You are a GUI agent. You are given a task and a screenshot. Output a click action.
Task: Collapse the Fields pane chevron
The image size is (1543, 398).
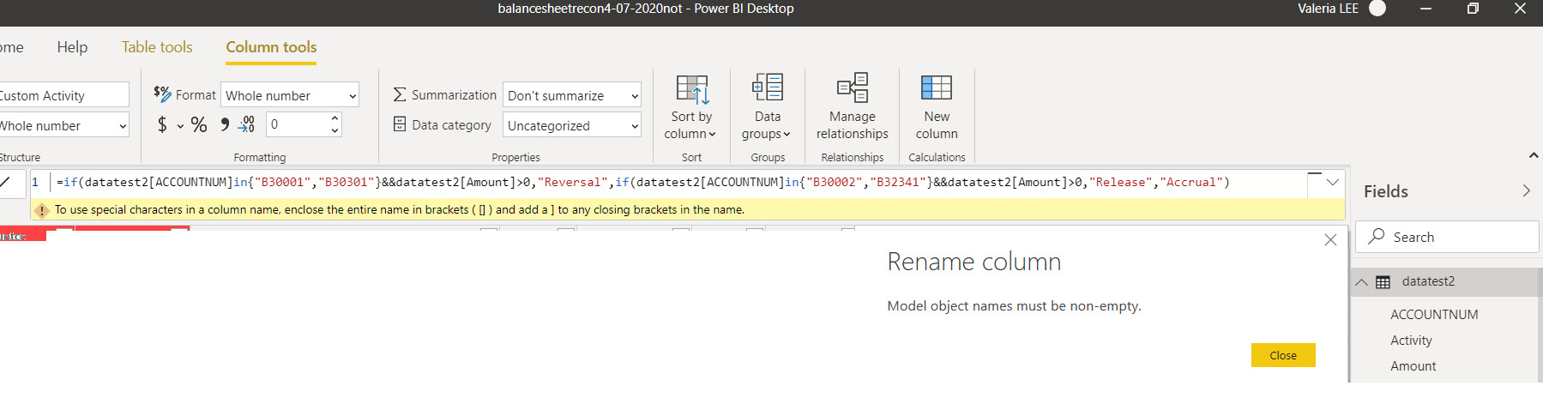1526,191
